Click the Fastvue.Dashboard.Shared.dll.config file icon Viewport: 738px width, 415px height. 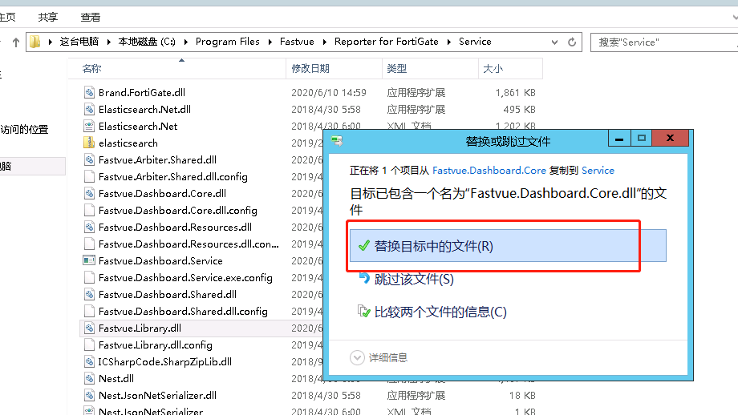[89, 311]
